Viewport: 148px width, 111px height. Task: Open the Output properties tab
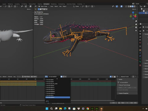140,34
